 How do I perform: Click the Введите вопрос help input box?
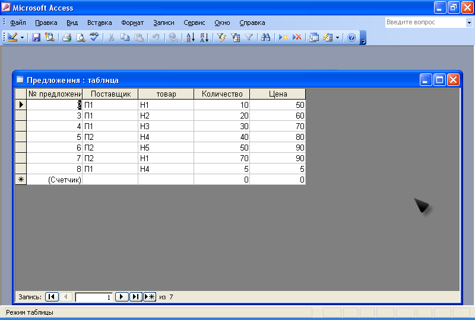point(425,23)
